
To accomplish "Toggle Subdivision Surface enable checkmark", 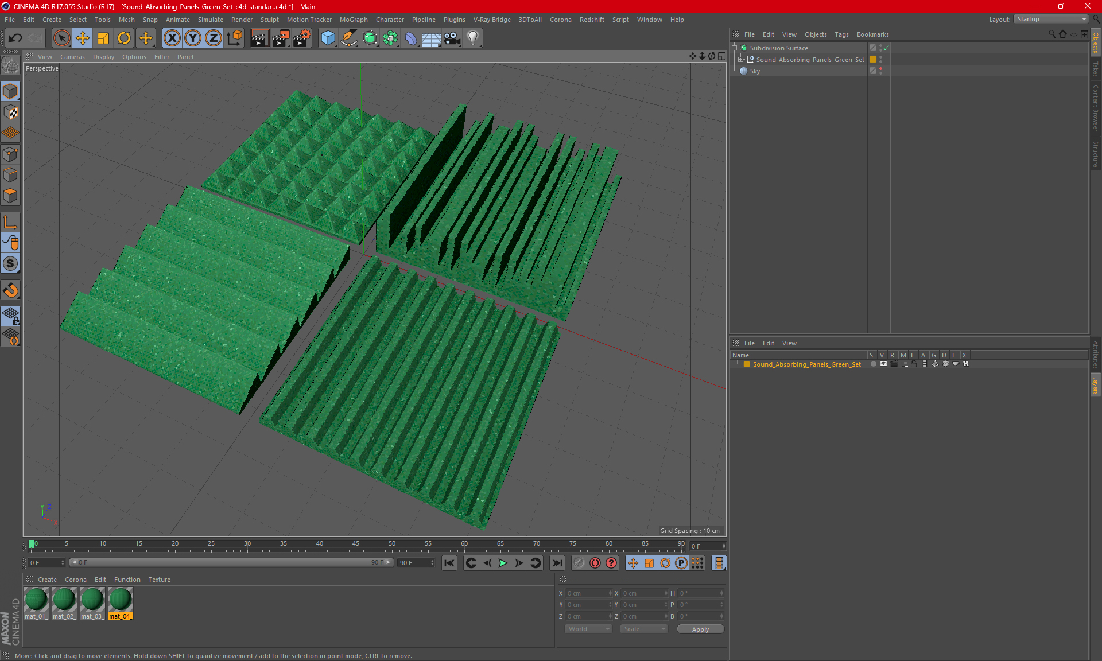I will point(886,48).
